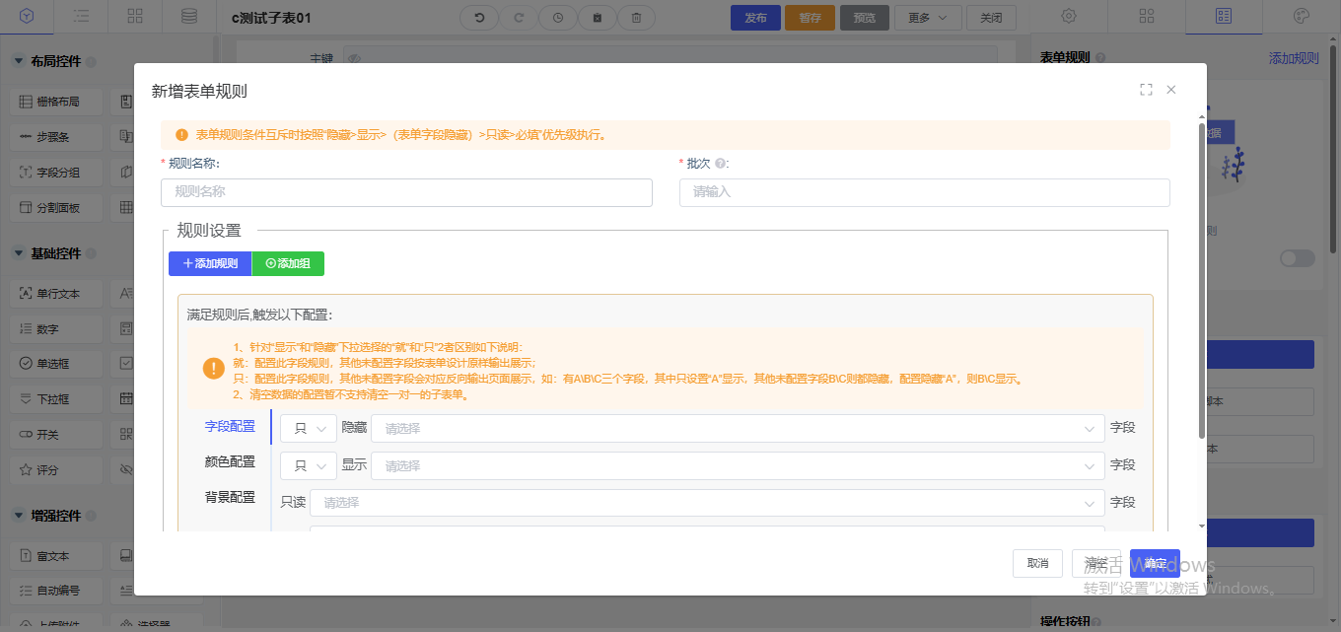Screen dimensions: 1341x632
Task: Switch to the 颜色配置 tab
Action: (230, 461)
